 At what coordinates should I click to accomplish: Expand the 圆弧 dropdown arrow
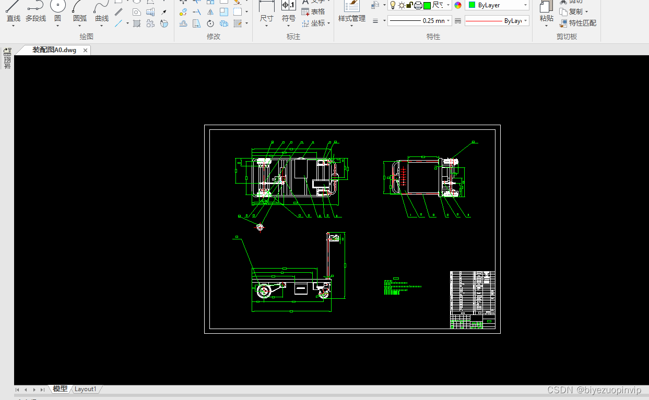pyautogui.click(x=80, y=26)
